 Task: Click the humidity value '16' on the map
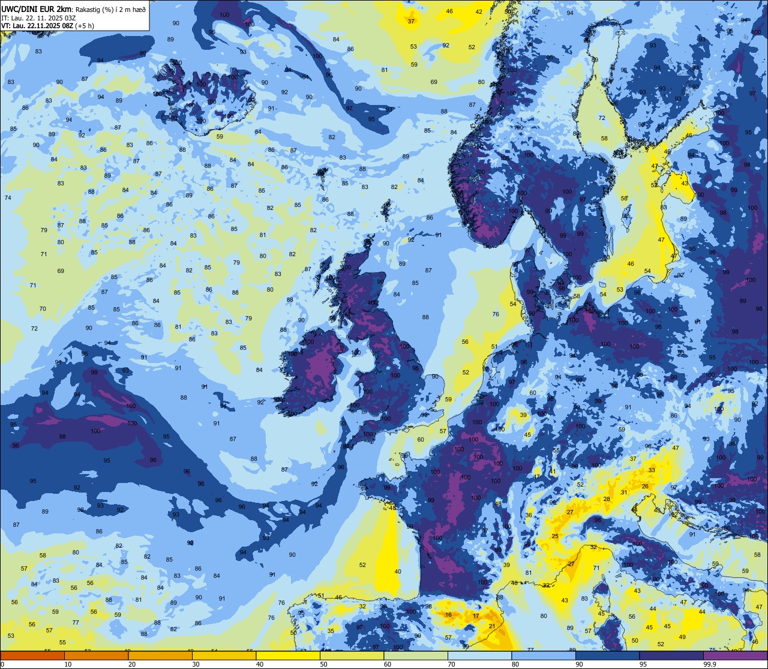tap(448, 614)
